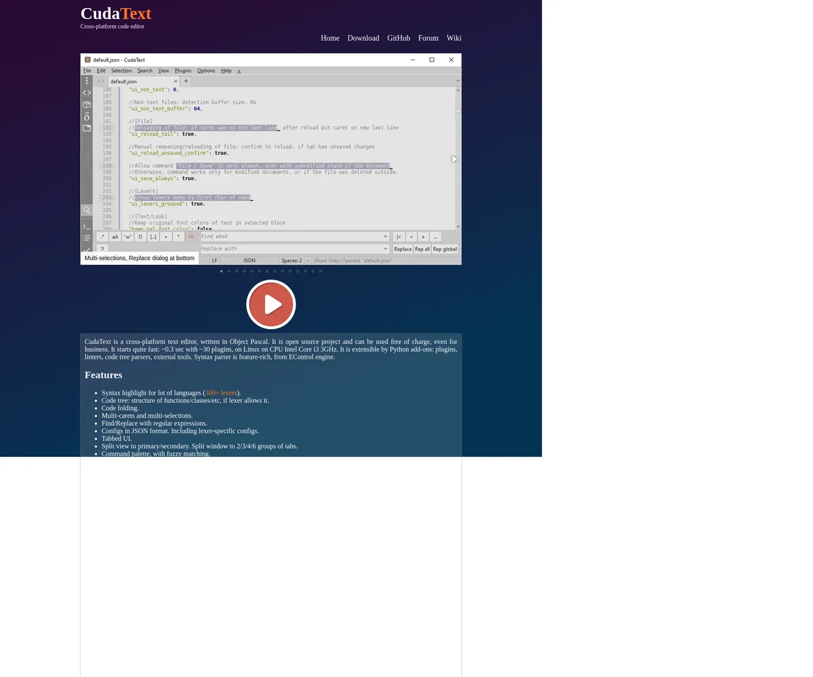The height and width of the screenshot is (677, 813).
Task: Open the Console terminal icon in sidebar
Action: [x=87, y=226]
